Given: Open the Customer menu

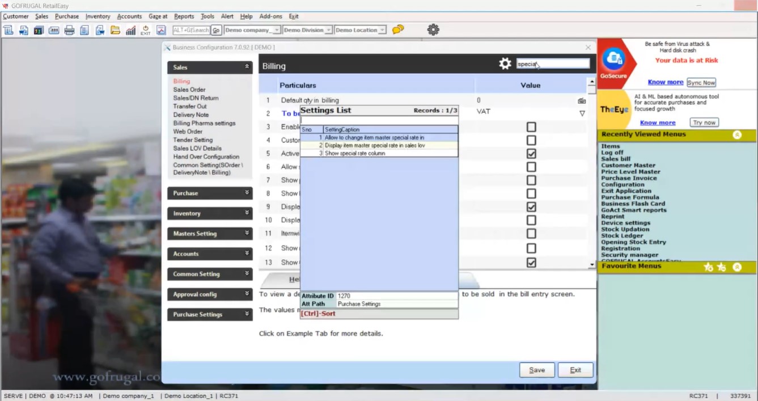Looking at the screenshot, I should [x=15, y=16].
